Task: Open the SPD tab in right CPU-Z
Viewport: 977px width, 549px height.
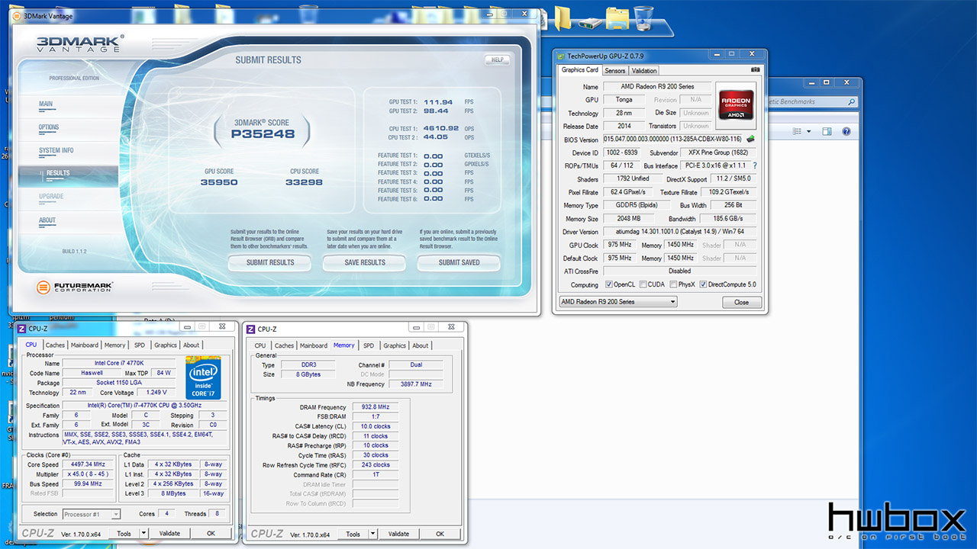Action: (369, 345)
